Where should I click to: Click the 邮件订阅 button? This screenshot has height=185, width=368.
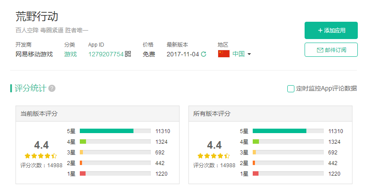click(x=331, y=50)
